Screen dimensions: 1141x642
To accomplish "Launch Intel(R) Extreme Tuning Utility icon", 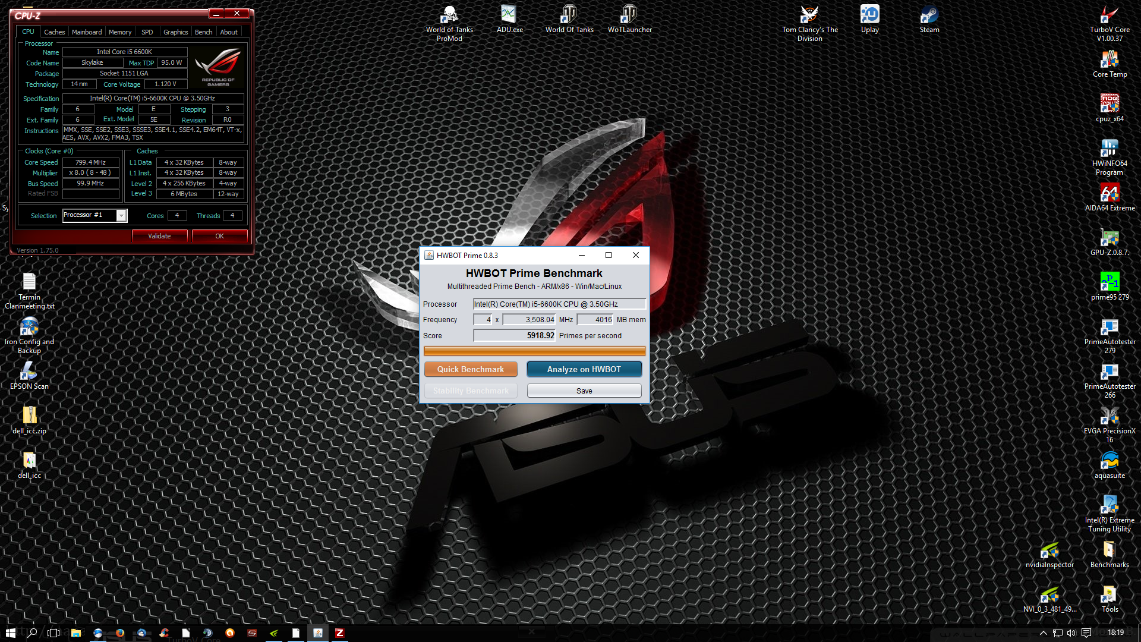I will click(1110, 514).
